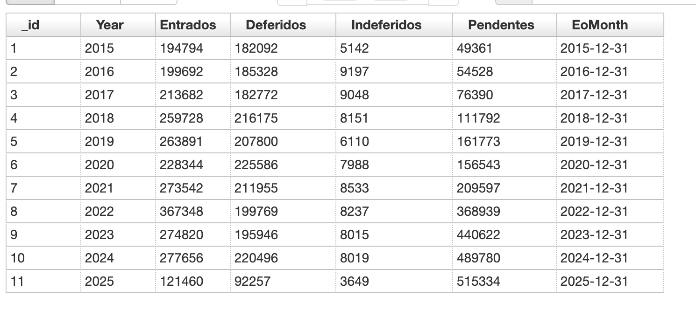Click the Year column header
This screenshot has height=317, width=696.
point(110,25)
